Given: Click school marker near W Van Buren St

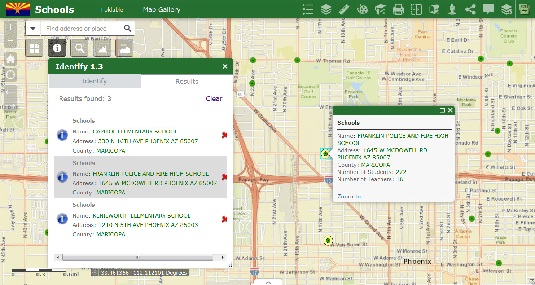Looking at the screenshot, I should tap(328, 240).
